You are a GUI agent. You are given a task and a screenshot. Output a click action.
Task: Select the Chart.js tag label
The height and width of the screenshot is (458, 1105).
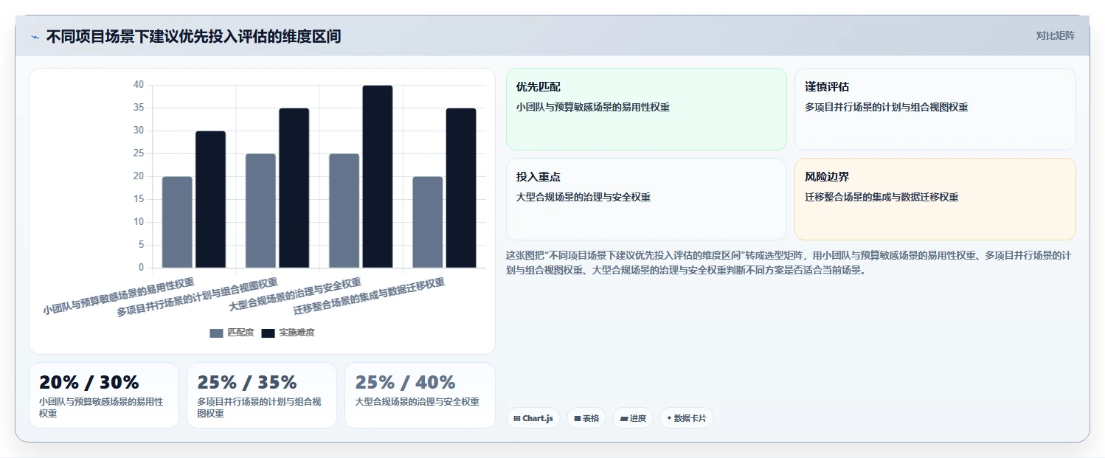[538, 418]
